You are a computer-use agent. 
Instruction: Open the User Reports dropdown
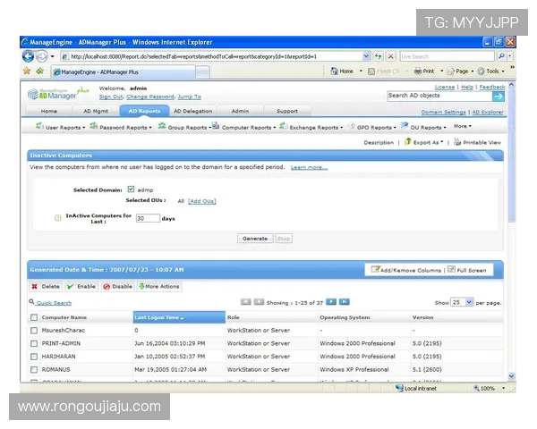coord(61,127)
